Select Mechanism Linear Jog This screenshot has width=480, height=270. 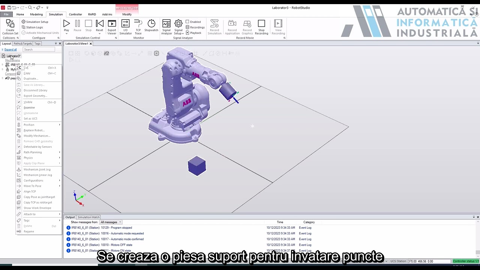tap(38, 175)
